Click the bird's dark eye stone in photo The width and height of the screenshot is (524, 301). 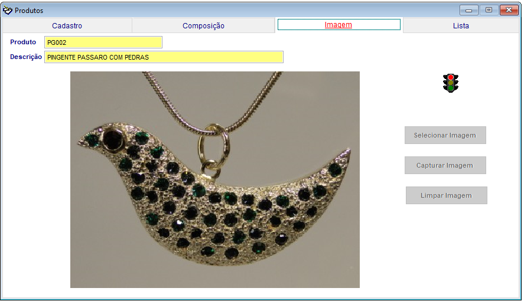point(112,139)
